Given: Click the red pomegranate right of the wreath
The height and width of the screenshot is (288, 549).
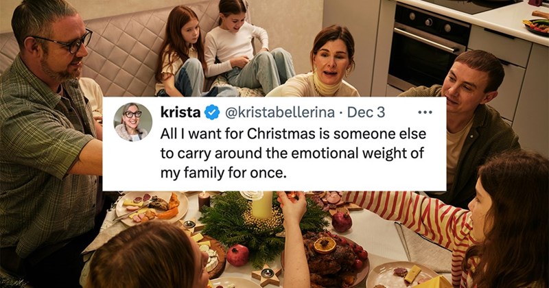Looking at the screenshot, I should coord(342,221).
